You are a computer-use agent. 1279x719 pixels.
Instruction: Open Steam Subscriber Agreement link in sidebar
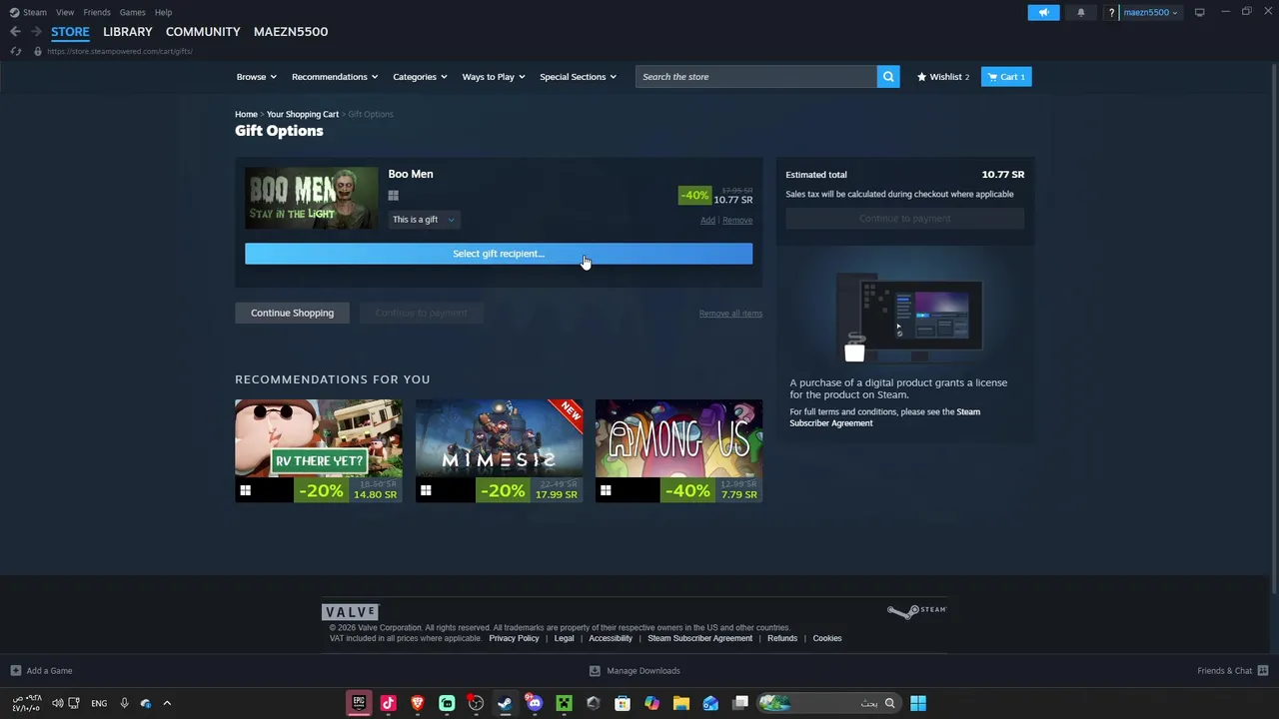pyautogui.click(x=885, y=417)
